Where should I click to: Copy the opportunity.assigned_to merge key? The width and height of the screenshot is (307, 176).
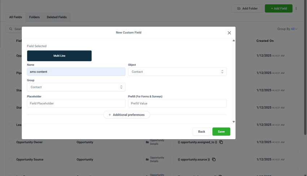[x=221, y=142]
